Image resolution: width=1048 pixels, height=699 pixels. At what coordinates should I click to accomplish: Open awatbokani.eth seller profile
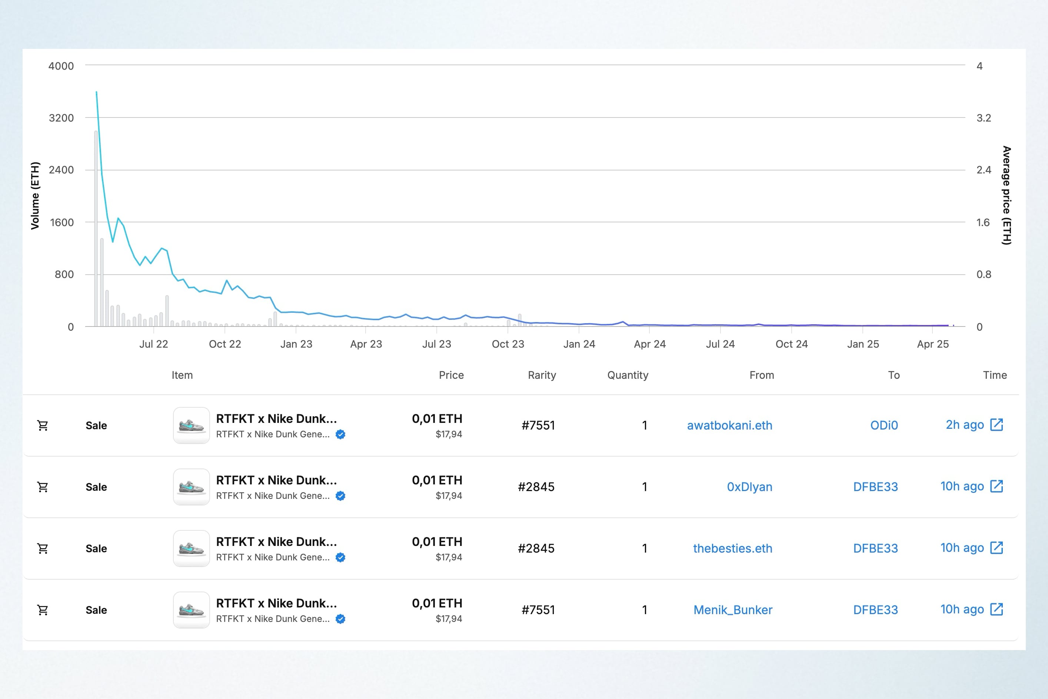coord(729,425)
